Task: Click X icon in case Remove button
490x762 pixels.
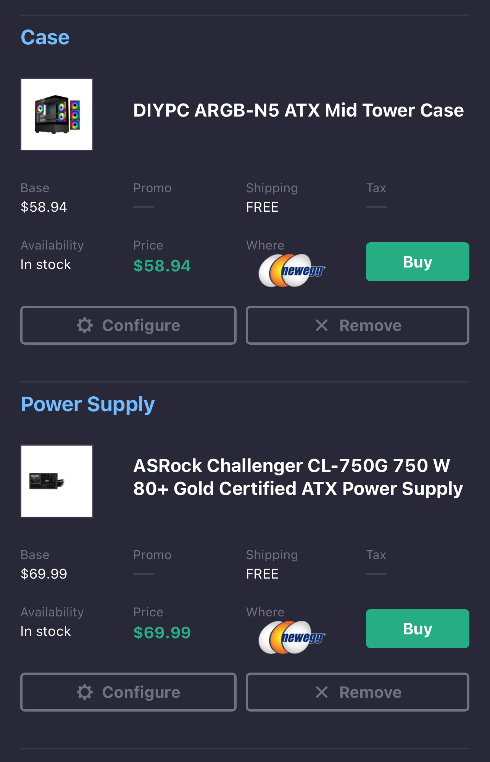Action: (322, 325)
